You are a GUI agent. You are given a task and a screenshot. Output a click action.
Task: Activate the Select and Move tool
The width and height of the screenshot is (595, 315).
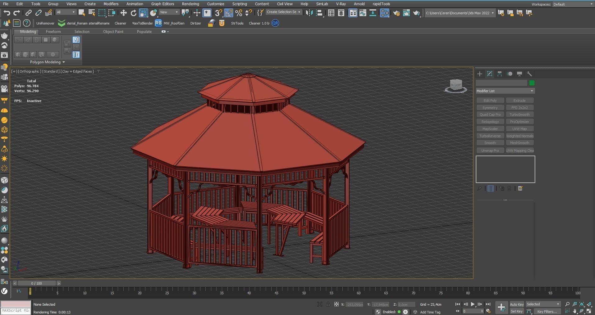(x=124, y=13)
